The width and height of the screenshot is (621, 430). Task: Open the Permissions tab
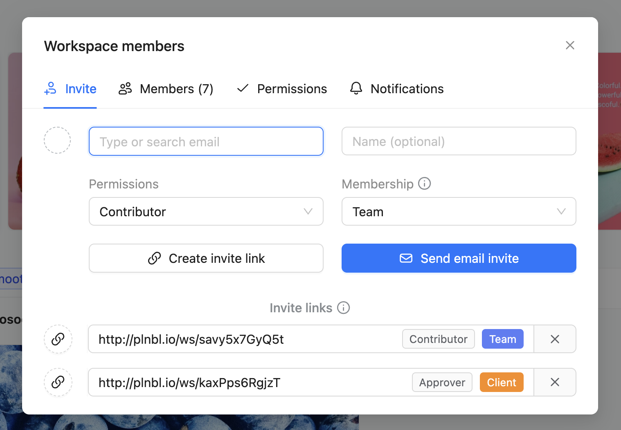282,89
